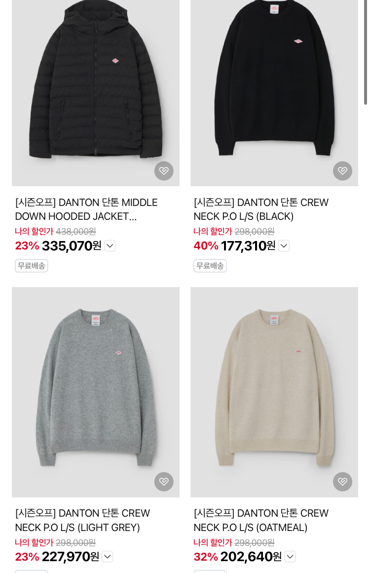Like the Middle Down Hooded Jacket
This screenshot has width=370, height=573.
coord(164,170)
